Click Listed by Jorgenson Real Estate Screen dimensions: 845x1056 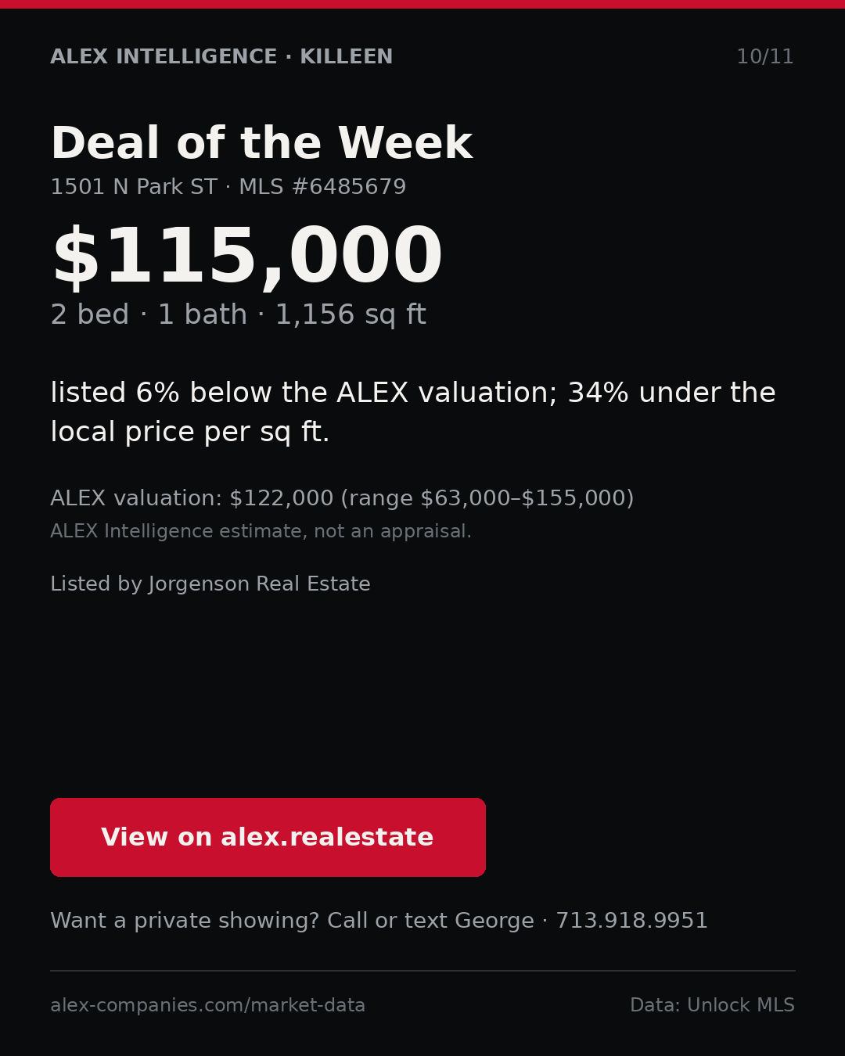pyautogui.click(x=210, y=584)
